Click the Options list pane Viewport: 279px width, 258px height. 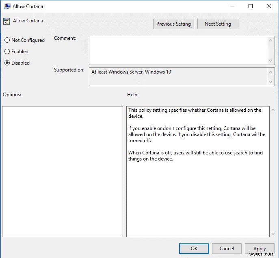(x=63, y=171)
